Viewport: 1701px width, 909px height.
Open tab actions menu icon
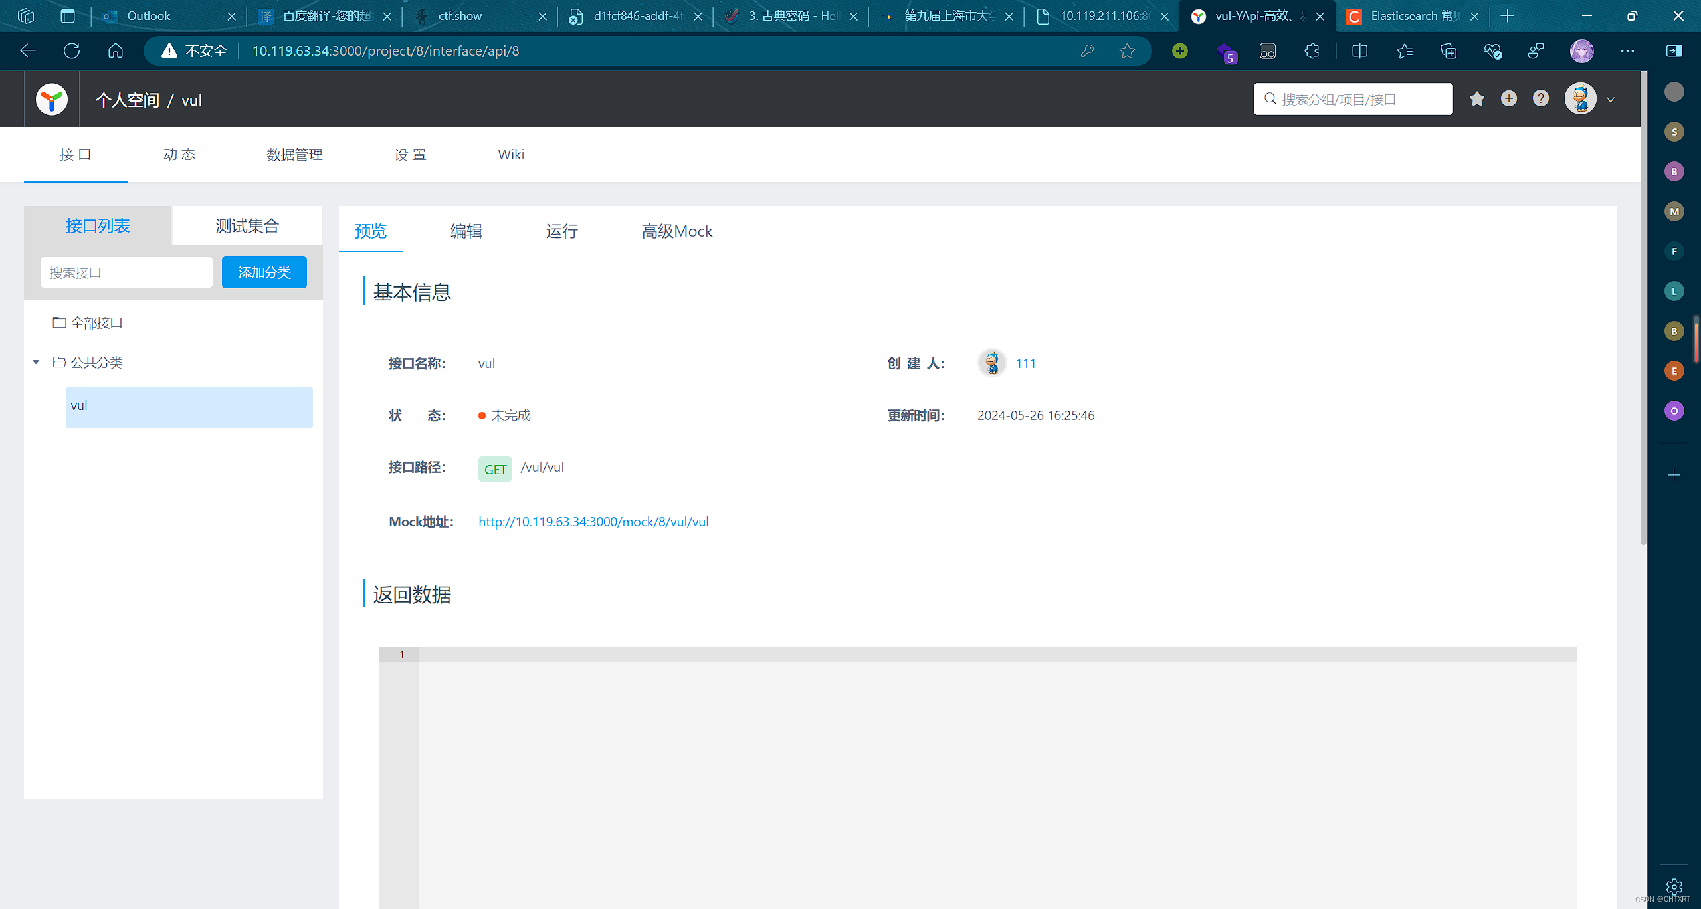[x=68, y=16]
